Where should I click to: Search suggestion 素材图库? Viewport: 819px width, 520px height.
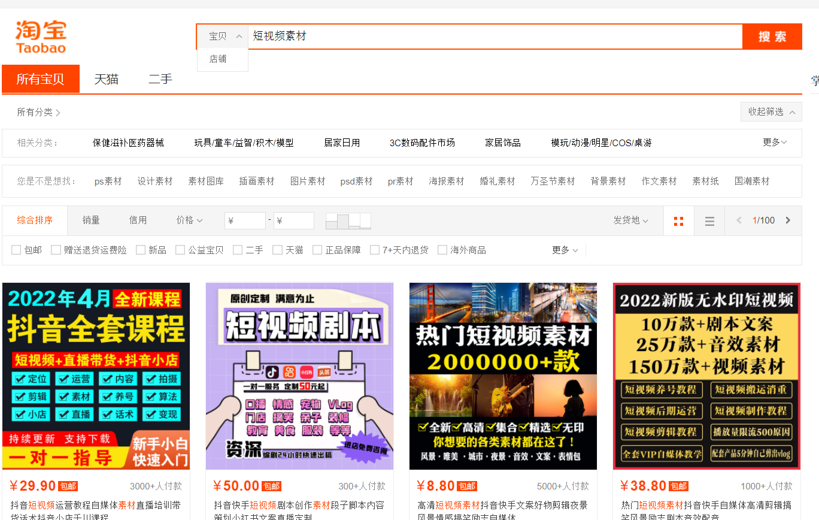coord(206,181)
